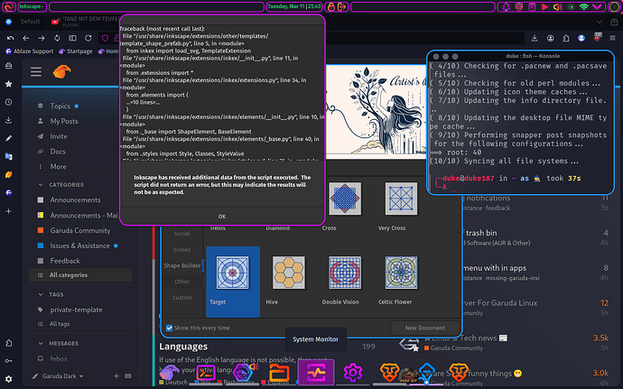
Task: Open All tags link
Action: tap(60, 324)
